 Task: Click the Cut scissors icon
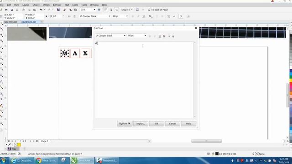point(24,10)
